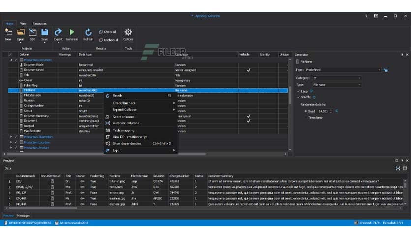The image size is (411, 238).
Task: Open the generator Type Predefined dropdown
Action: [x=343, y=70]
